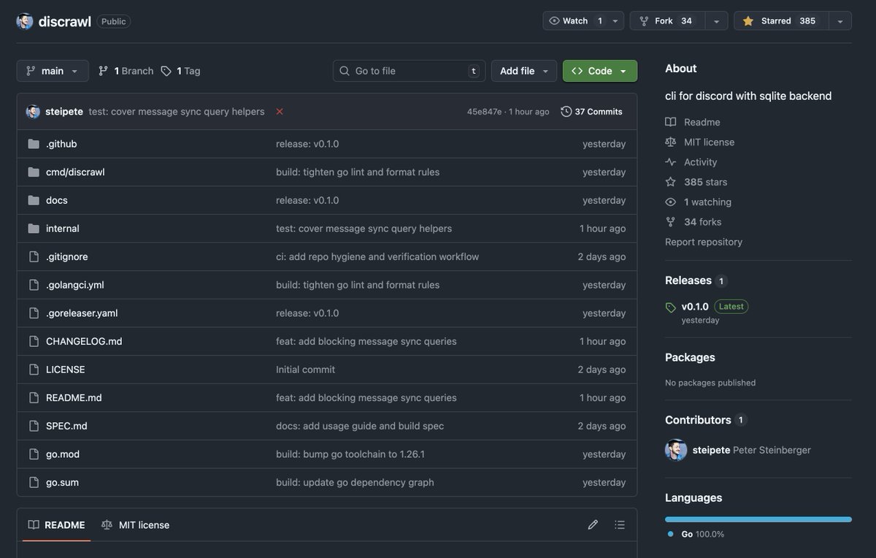Click the Readme book icon in About

pyautogui.click(x=671, y=122)
